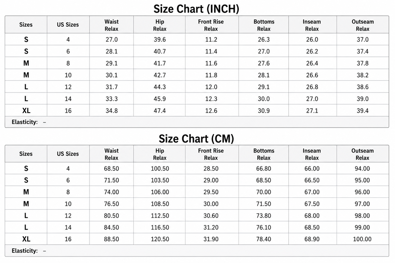Screen dimensions: 395x263
Task: Select the 68.50 waist value for size 4
Action: (112, 169)
